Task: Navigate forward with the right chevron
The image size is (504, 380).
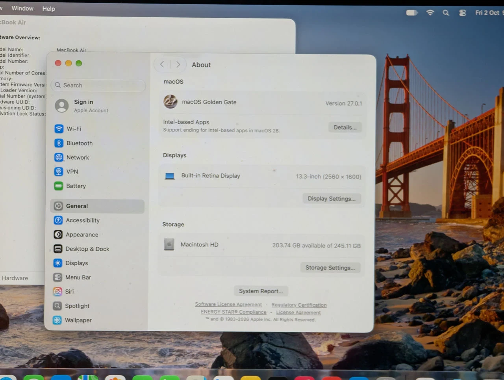Action: point(178,64)
